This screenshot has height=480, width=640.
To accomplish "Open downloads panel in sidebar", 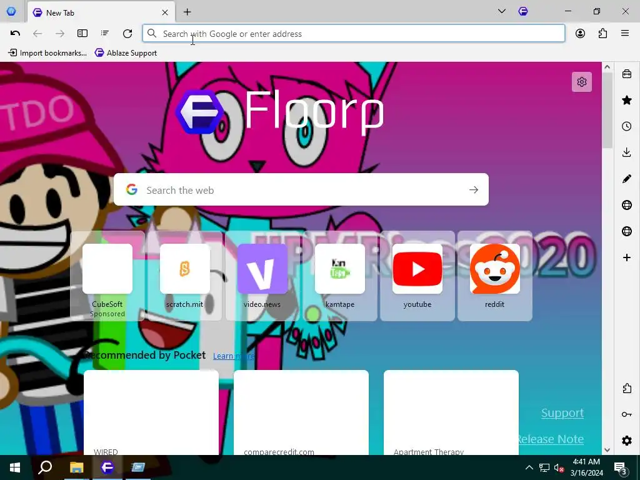I will point(627,152).
